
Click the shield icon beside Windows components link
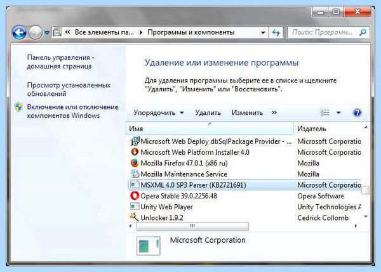(18, 107)
